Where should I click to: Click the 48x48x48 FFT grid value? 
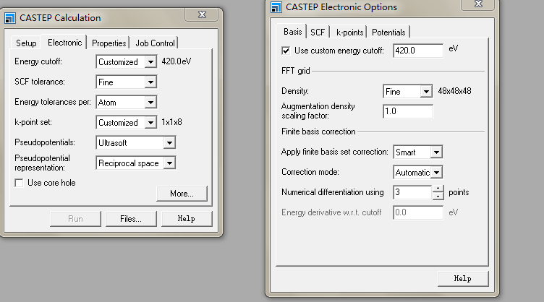coord(454,91)
